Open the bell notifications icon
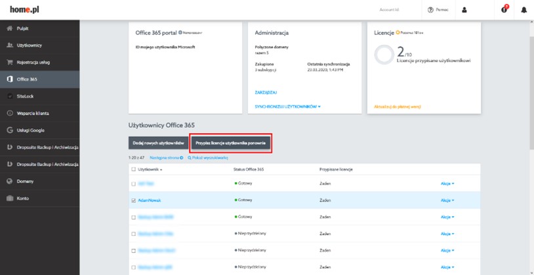This screenshot has height=275, width=534. click(524, 10)
